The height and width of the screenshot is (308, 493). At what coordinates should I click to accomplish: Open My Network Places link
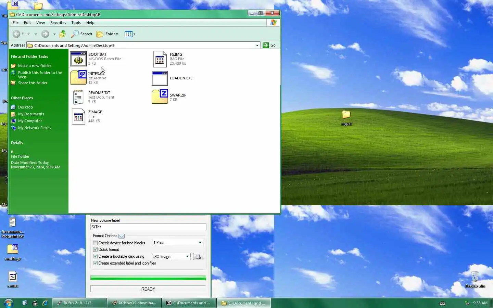point(35,128)
